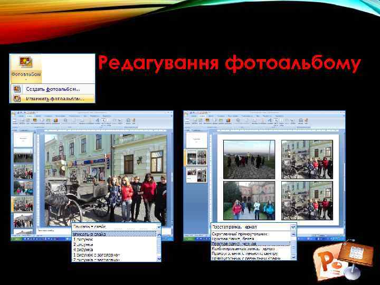Click the bottom-left pink building photo, right slide

[249, 201]
